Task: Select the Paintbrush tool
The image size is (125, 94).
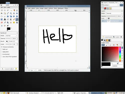Action: point(17,20)
